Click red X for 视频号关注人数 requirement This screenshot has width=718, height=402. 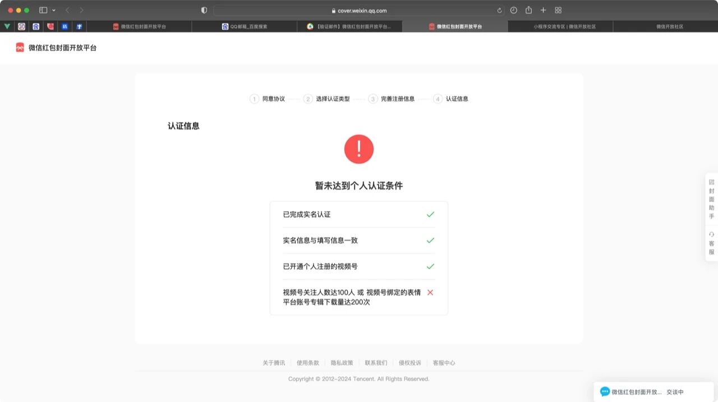tap(430, 293)
